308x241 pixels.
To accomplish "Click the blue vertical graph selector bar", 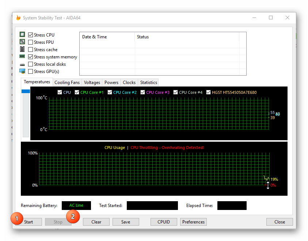I will tap(26, 92).
